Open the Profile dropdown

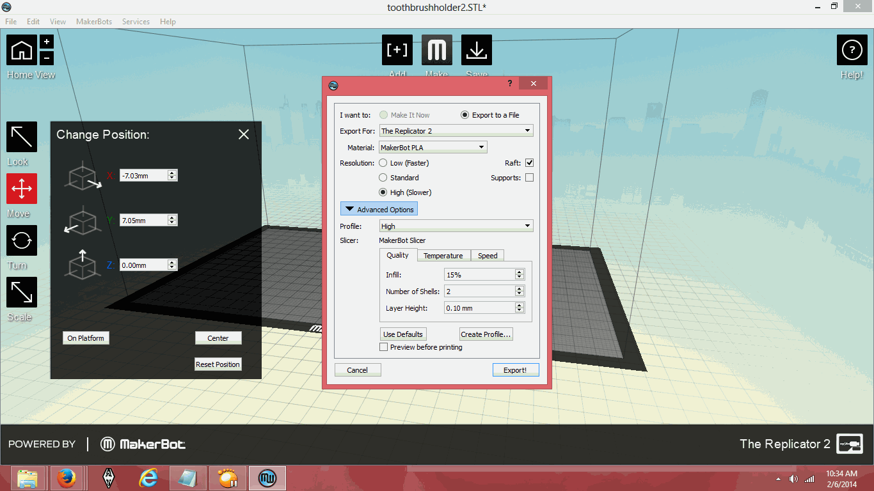point(456,226)
